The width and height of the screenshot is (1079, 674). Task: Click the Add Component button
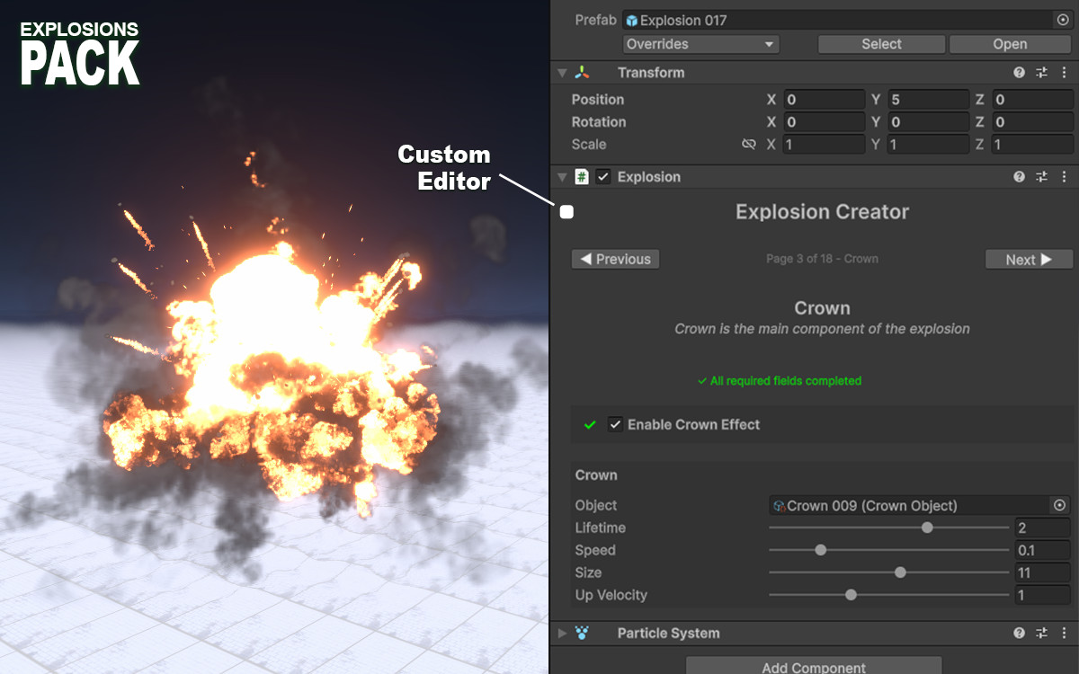(812, 668)
